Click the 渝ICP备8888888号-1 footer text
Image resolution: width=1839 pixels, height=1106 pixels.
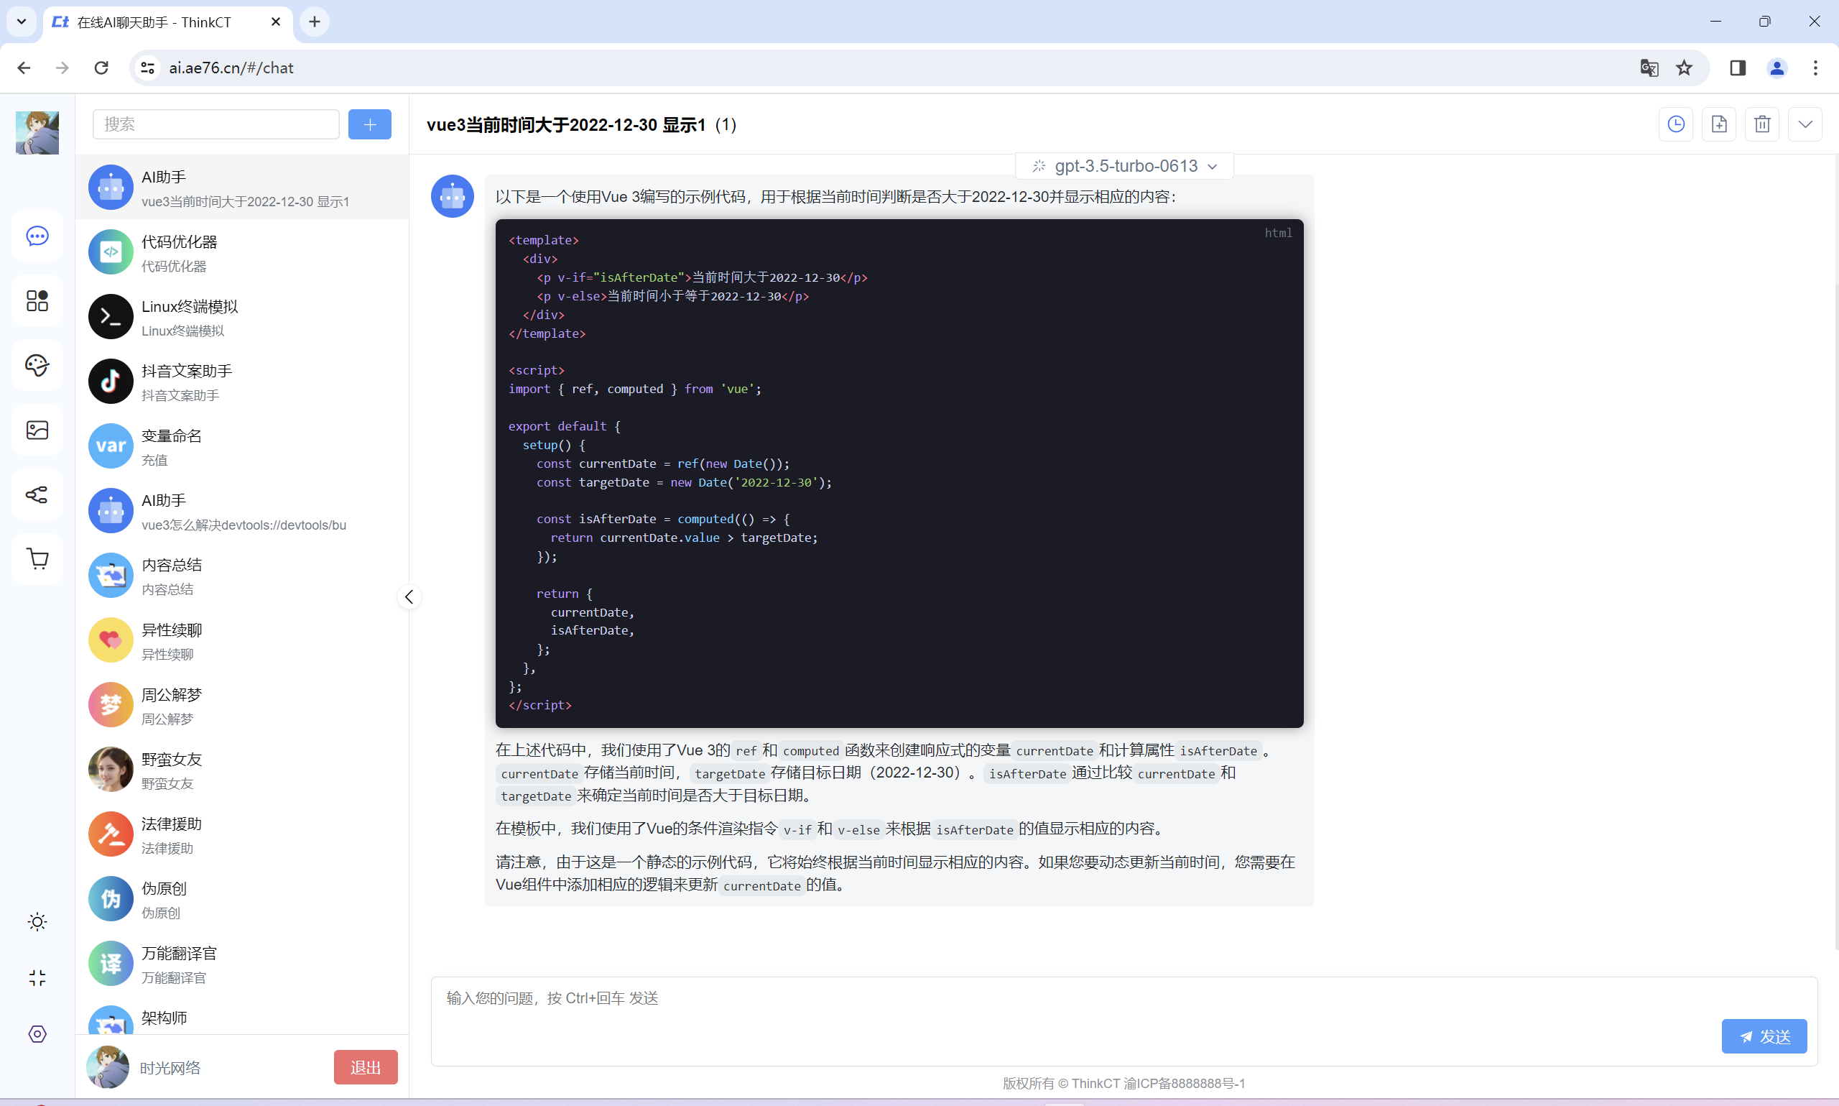coord(1185,1083)
